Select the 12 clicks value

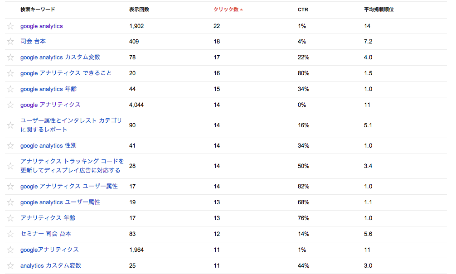click(x=217, y=234)
